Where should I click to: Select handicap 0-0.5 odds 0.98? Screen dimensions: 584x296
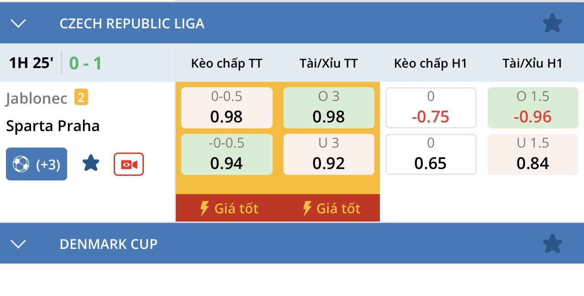coord(227,108)
